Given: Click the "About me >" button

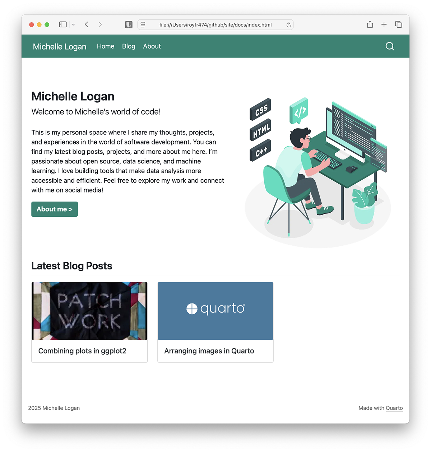Looking at the screenshot, I should [x=55, y=209].
